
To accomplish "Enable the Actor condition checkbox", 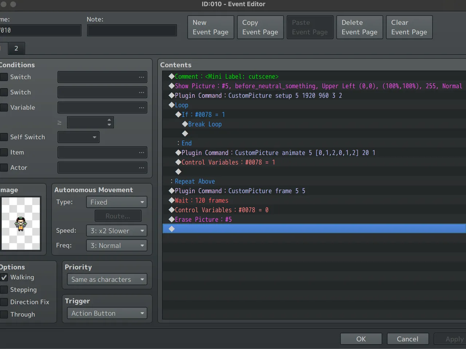I will click(x=4, y=168).
